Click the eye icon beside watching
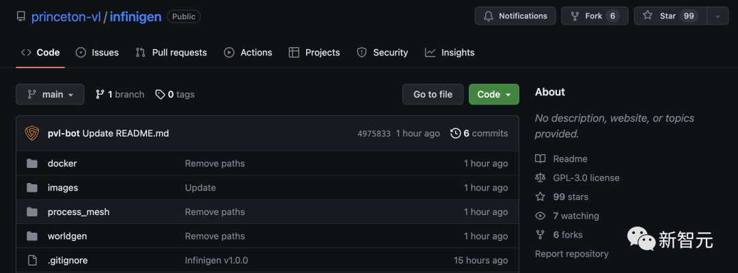 541,216
